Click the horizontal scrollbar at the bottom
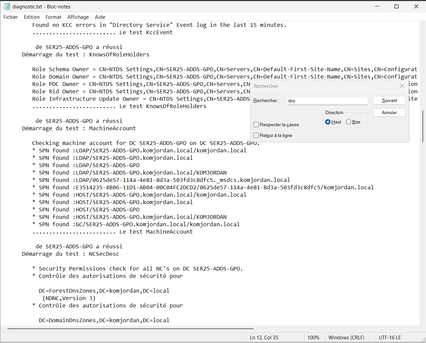 click(x=130, y=329)
